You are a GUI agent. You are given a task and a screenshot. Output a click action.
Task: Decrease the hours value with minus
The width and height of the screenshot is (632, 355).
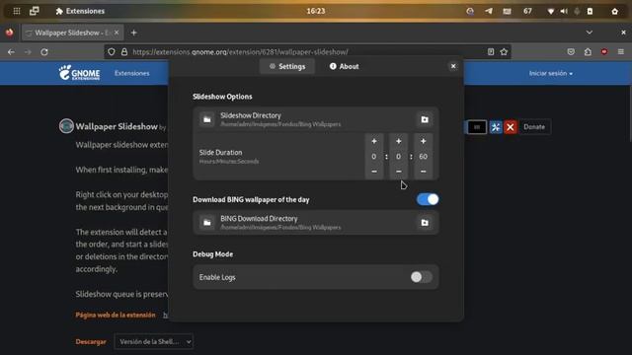374,172
